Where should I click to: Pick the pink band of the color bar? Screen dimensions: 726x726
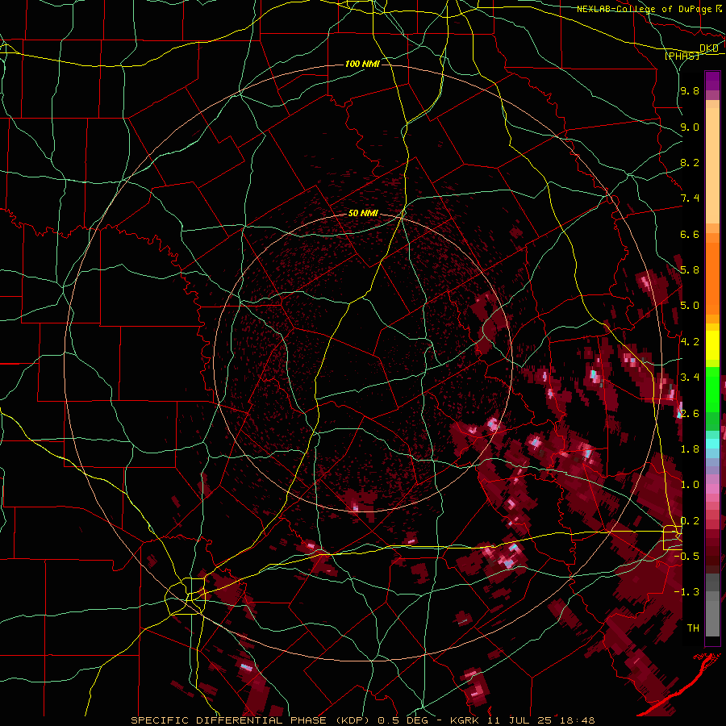(x=712, y=488)
